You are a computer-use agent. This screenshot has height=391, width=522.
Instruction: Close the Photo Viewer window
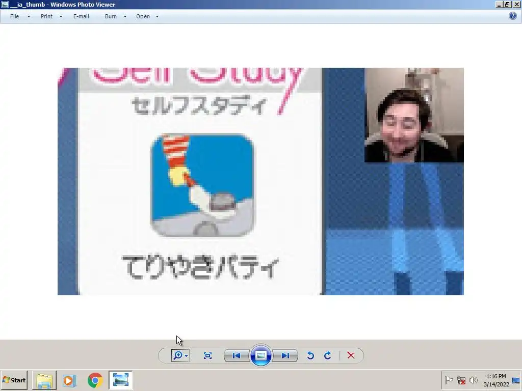(x=516, y=4)
